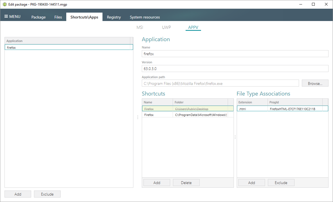
Task: Open the System resources tab
Action: click(145, 17)
